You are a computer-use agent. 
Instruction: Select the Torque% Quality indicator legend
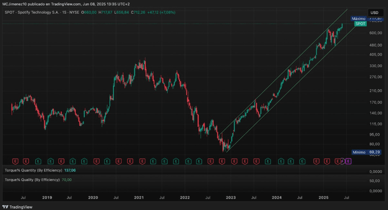click(32, 180)
